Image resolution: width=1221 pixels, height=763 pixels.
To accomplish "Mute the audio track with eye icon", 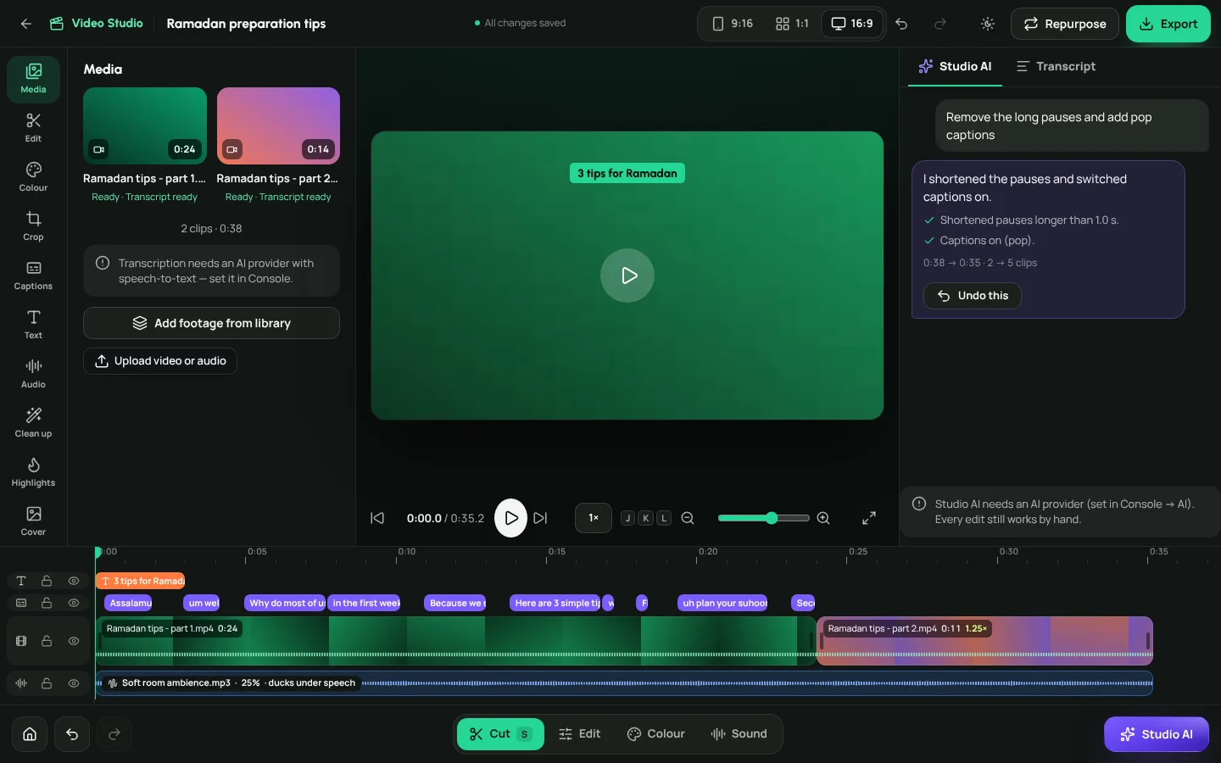I will click(x=74, y=683).
